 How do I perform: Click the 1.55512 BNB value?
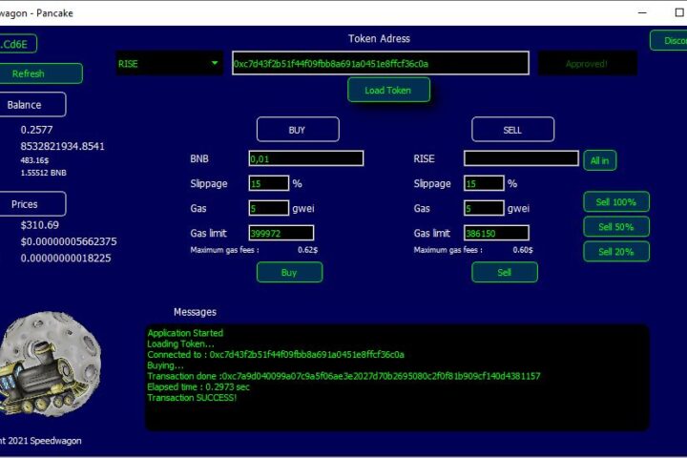[43, 173]
